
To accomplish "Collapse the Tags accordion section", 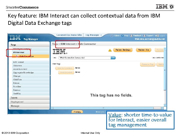I will [29, 45].
